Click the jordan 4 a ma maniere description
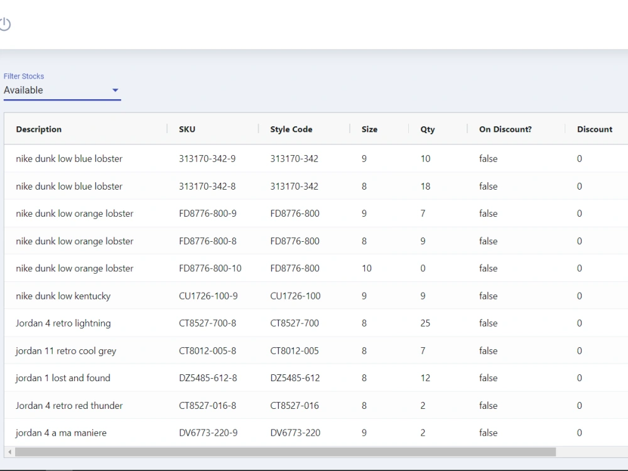The image size is (628, 471). pos(62,433)
